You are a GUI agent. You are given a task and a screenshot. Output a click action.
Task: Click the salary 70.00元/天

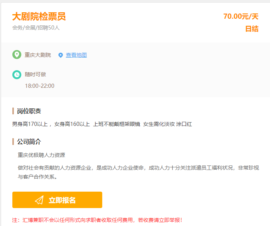241,16
